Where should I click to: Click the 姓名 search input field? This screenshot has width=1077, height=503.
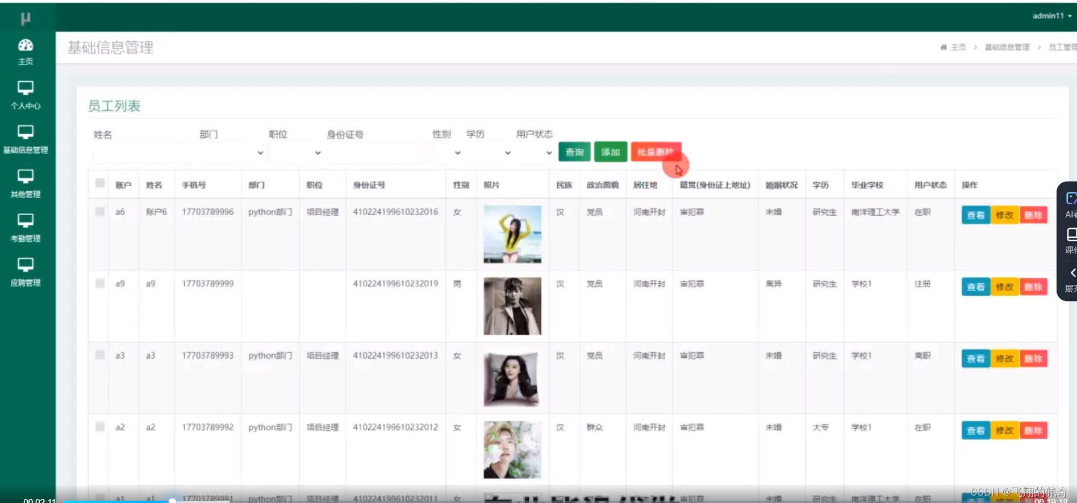[x=143, y=153]
